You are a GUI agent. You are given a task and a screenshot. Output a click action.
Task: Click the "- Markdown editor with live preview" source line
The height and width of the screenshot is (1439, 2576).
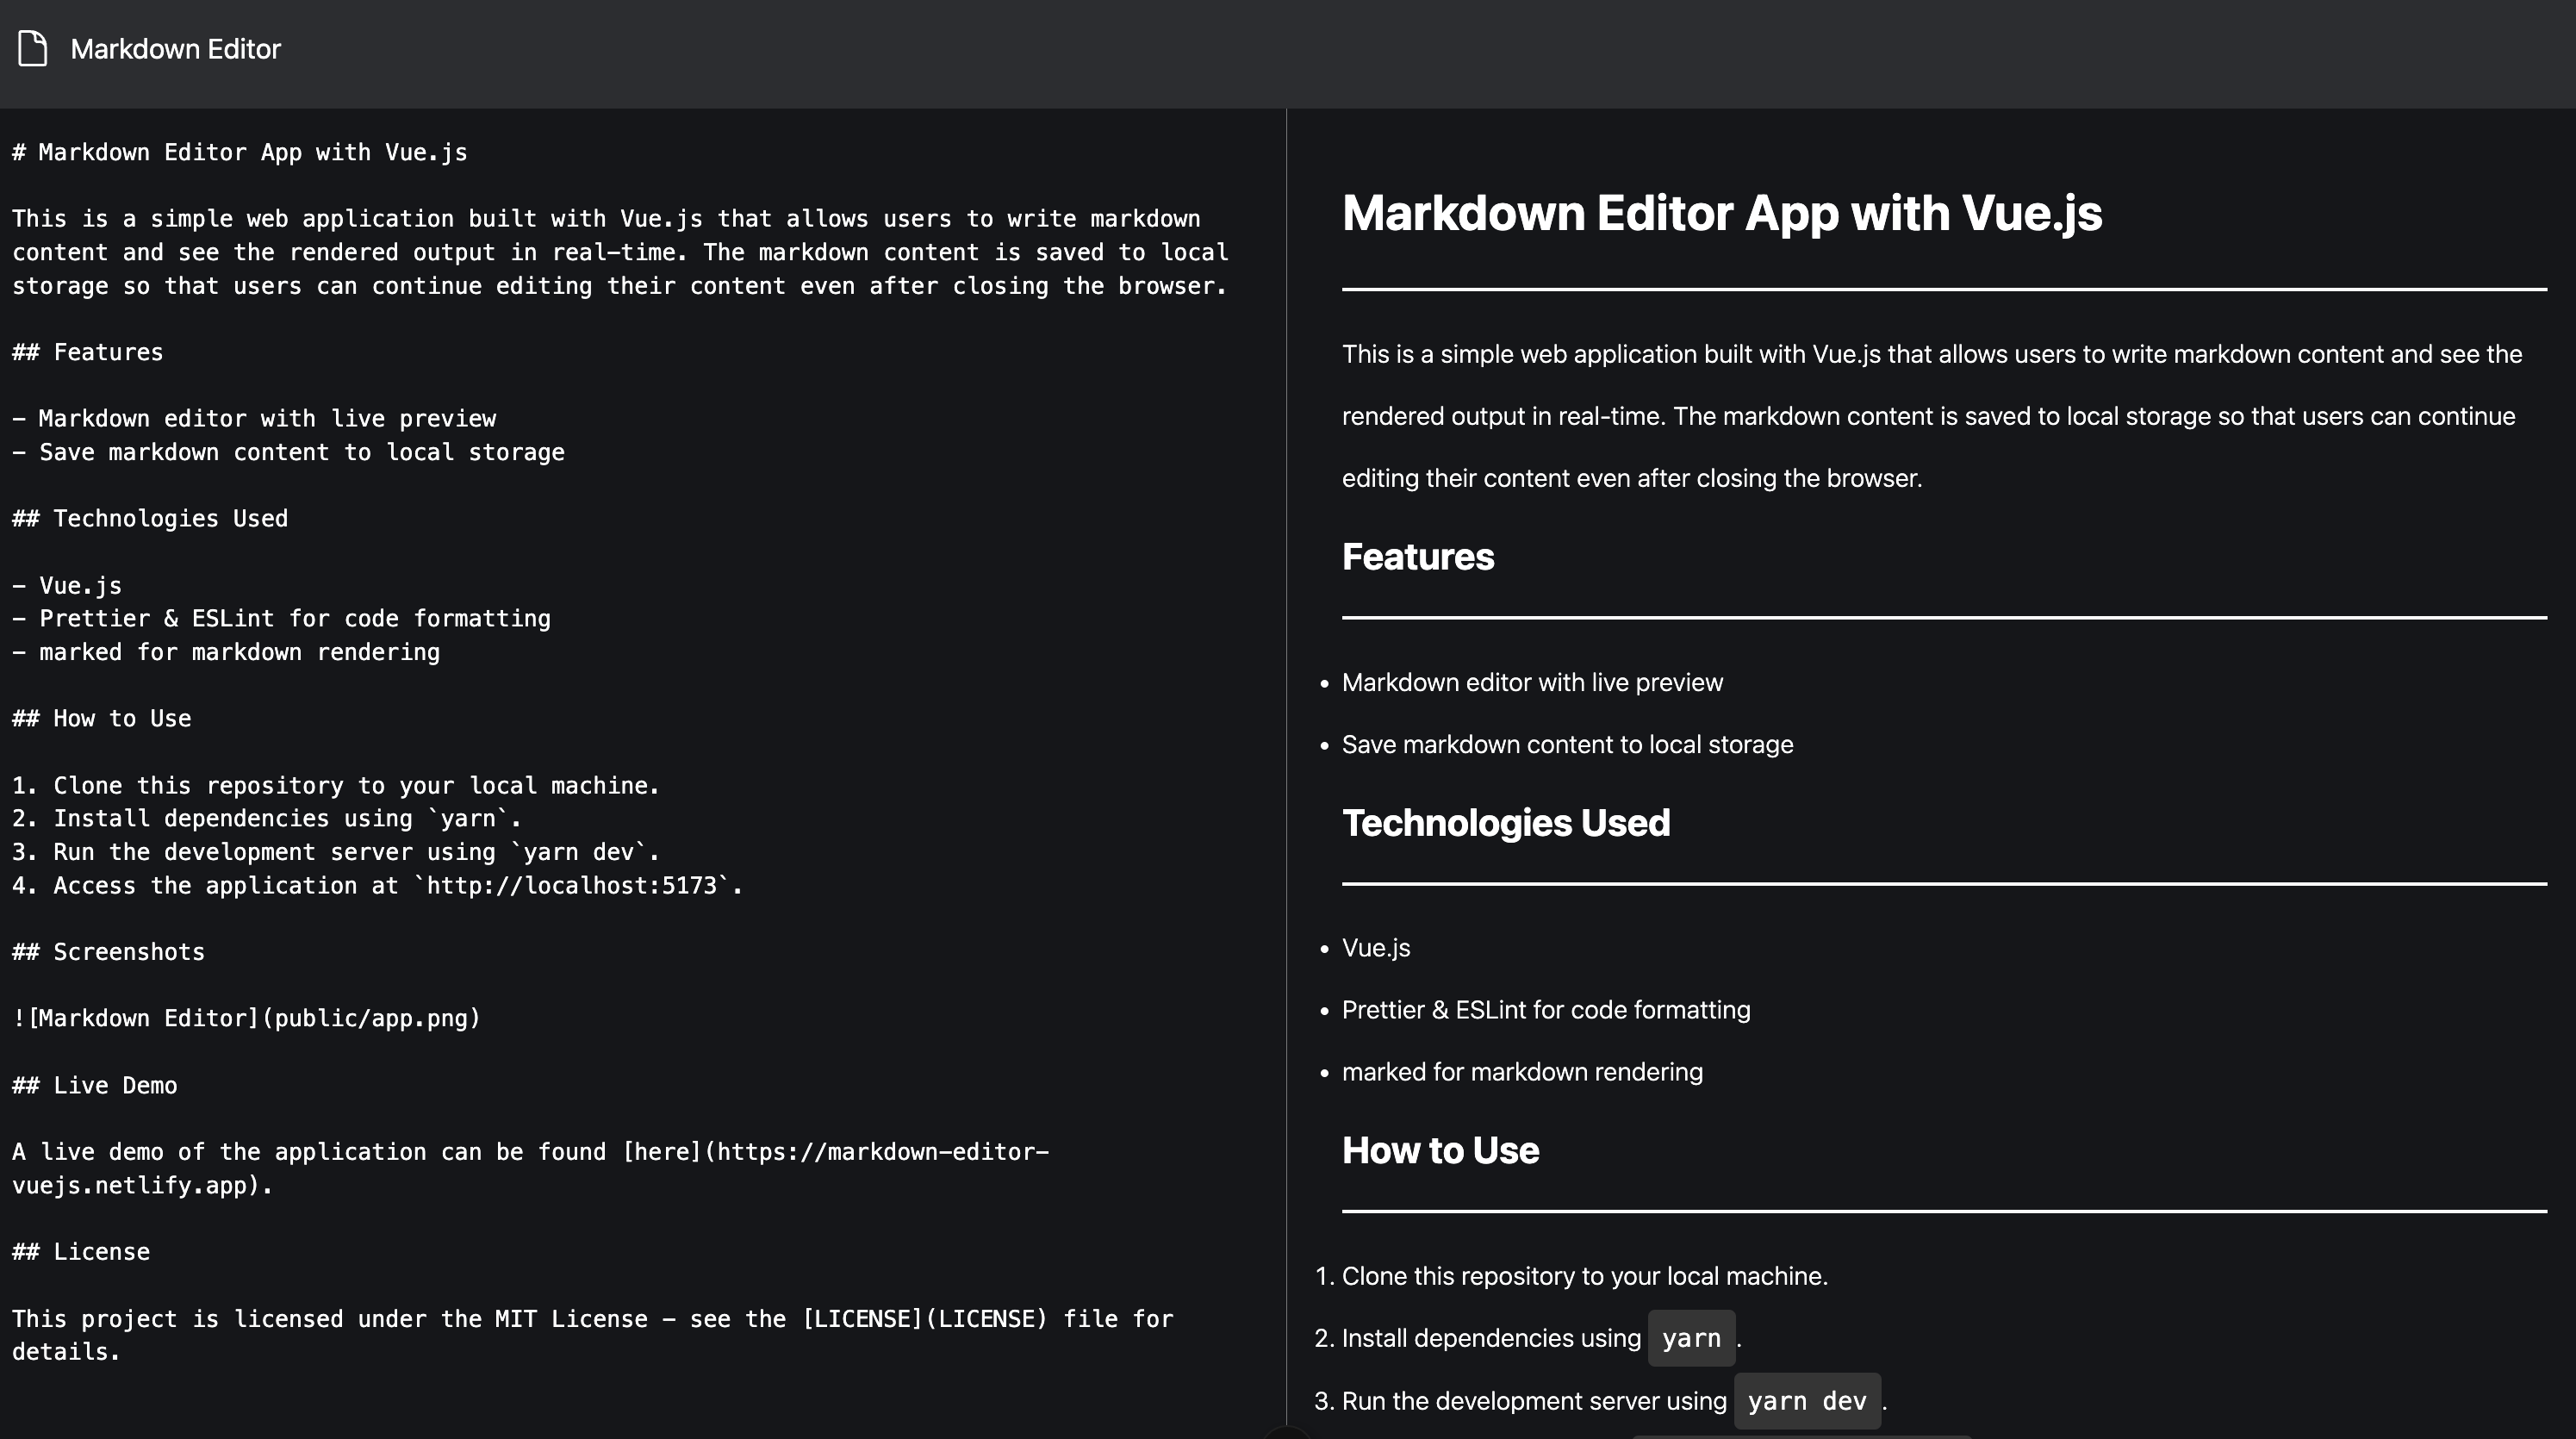(254, 418)
